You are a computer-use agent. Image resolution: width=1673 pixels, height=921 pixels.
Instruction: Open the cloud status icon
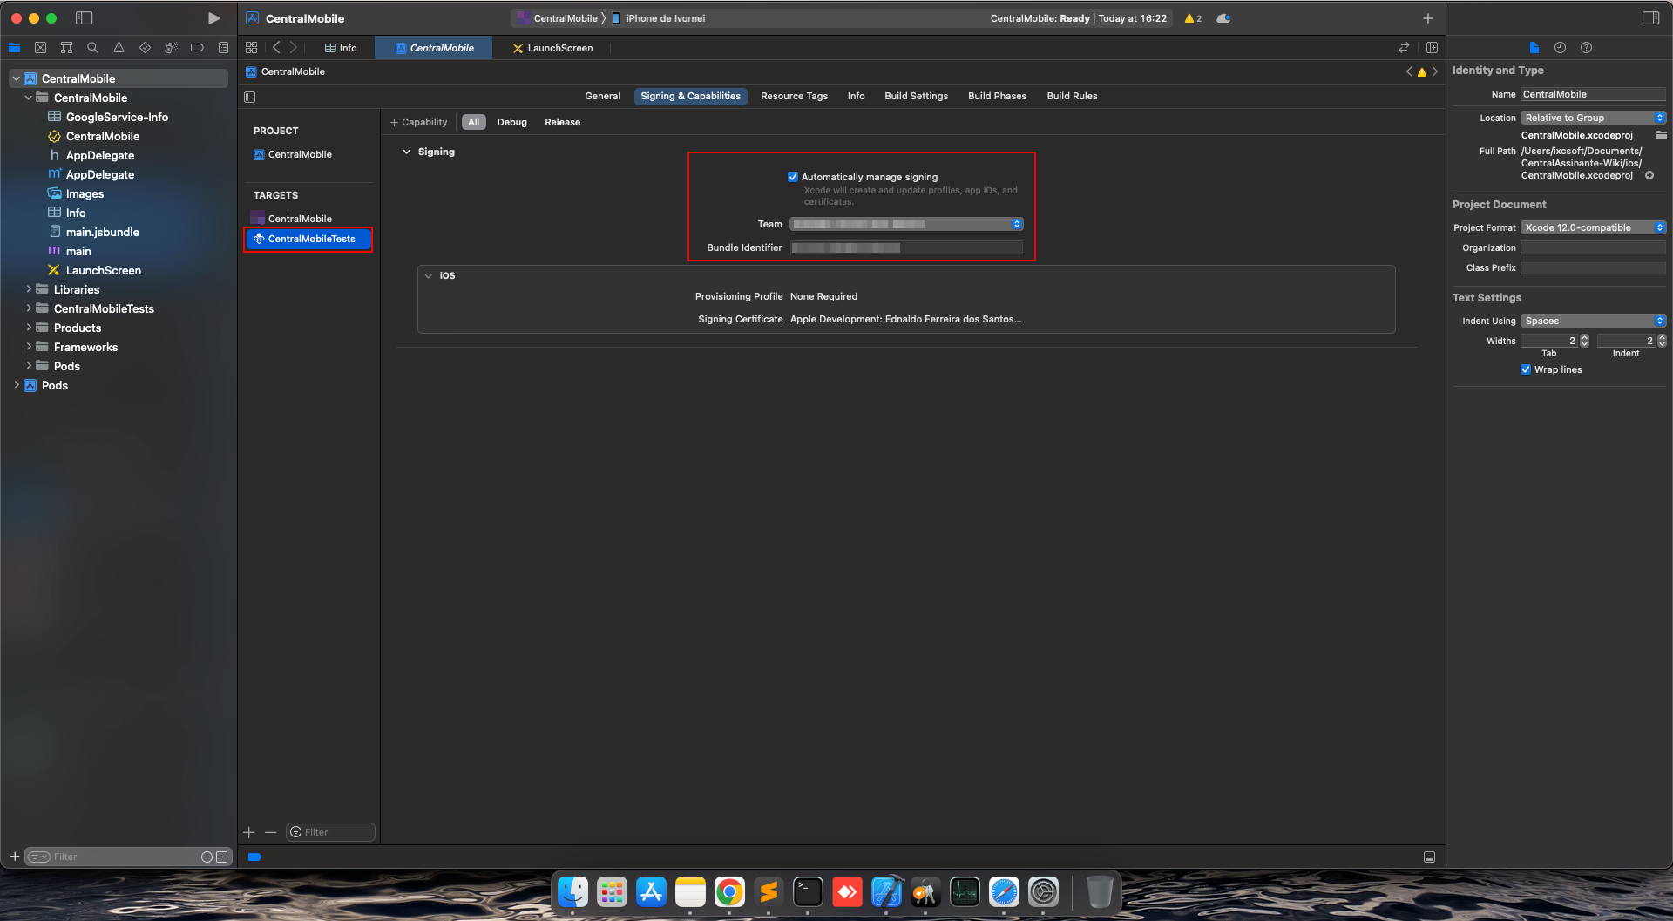click(1223, 18)
